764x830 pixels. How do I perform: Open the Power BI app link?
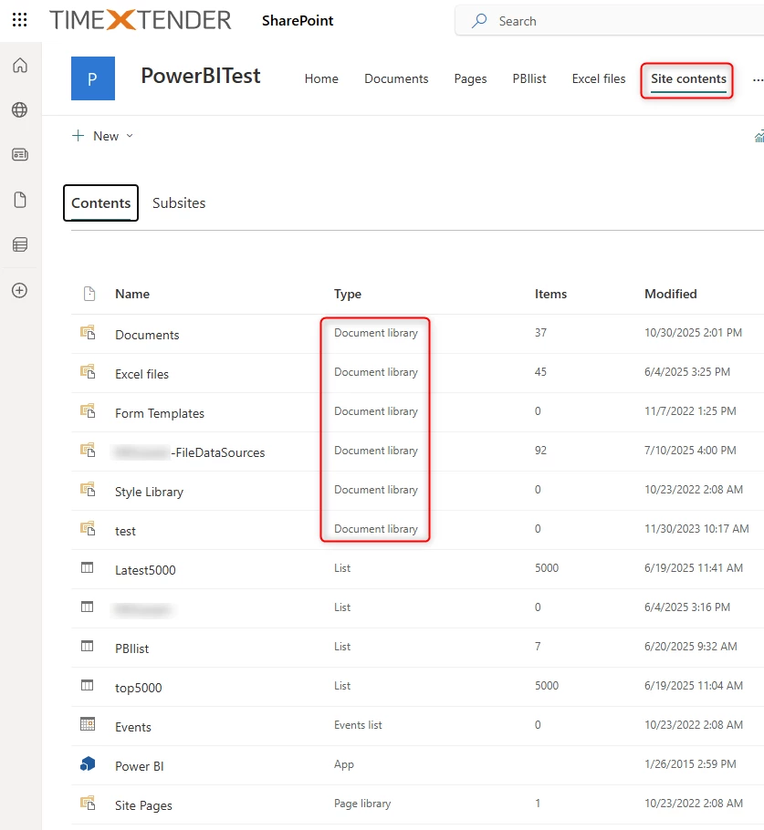pos(140,766)
